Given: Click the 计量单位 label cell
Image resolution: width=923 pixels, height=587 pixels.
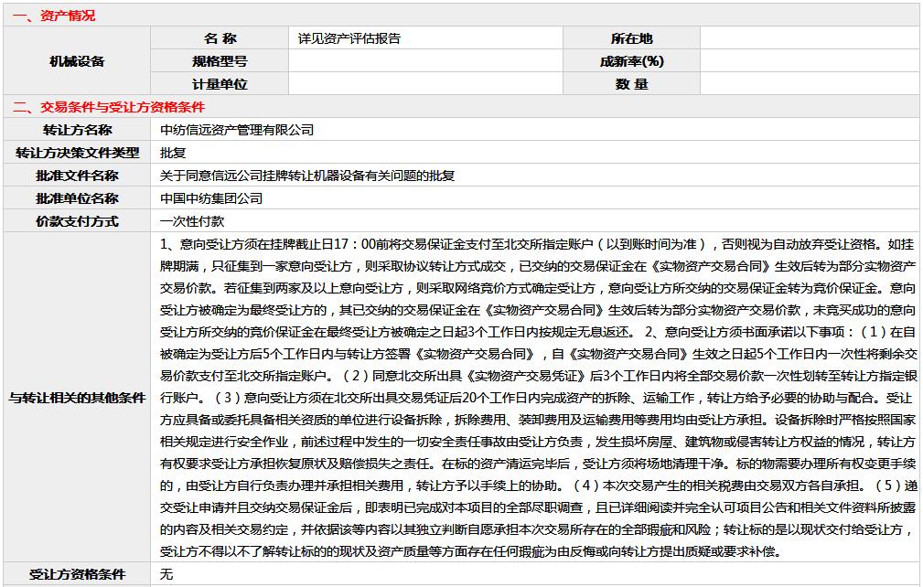Looking at the screenshot, I should click(x=220, y=84).
